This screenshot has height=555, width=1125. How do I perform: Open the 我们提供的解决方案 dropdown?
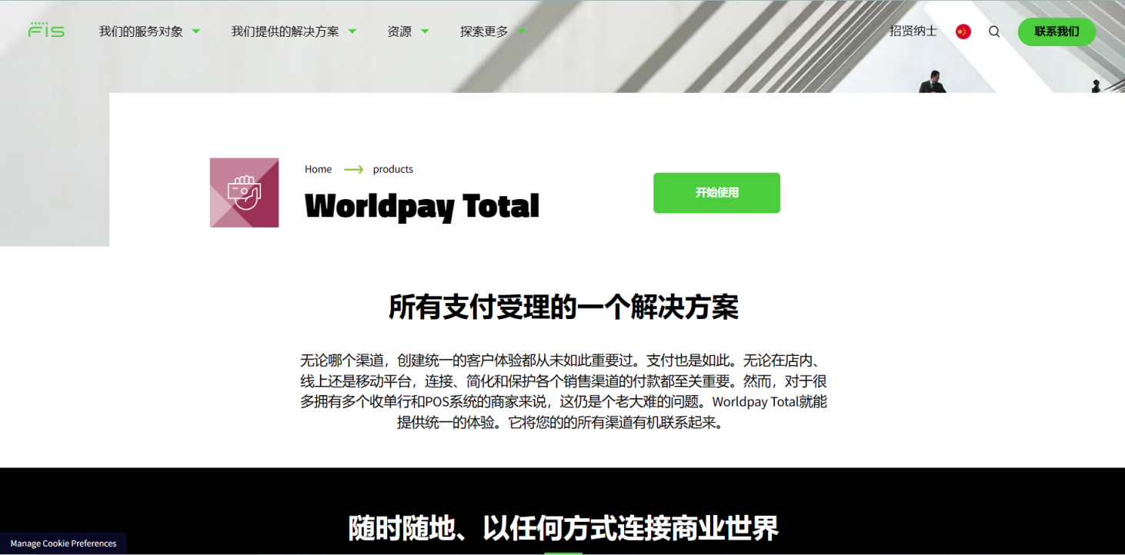click(285, 32)
